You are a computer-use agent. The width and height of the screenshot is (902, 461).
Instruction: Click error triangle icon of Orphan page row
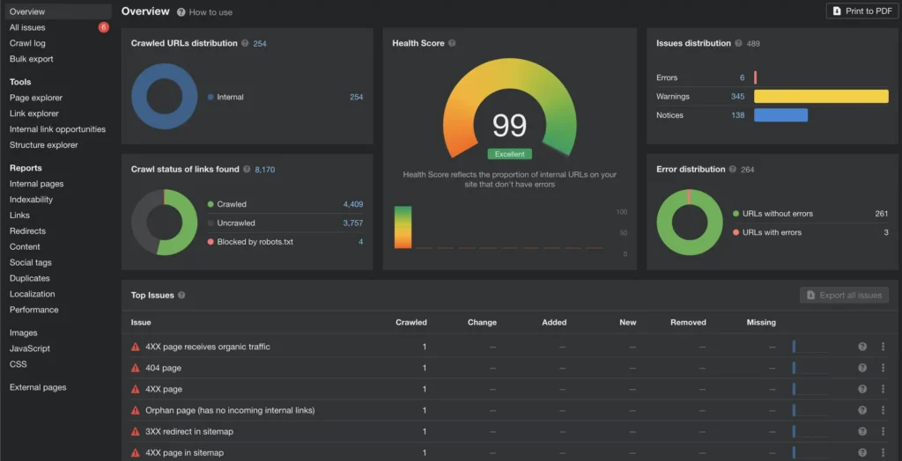coord(135,411)
